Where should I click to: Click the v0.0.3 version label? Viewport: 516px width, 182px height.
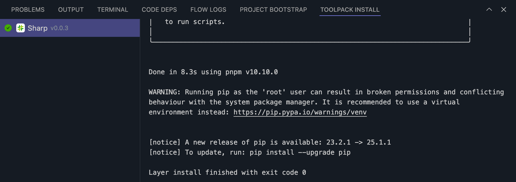(x=59, y=28)
